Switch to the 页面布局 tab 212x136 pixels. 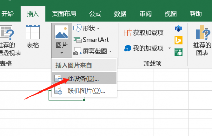pyautogui.click(x=64, y=14)
